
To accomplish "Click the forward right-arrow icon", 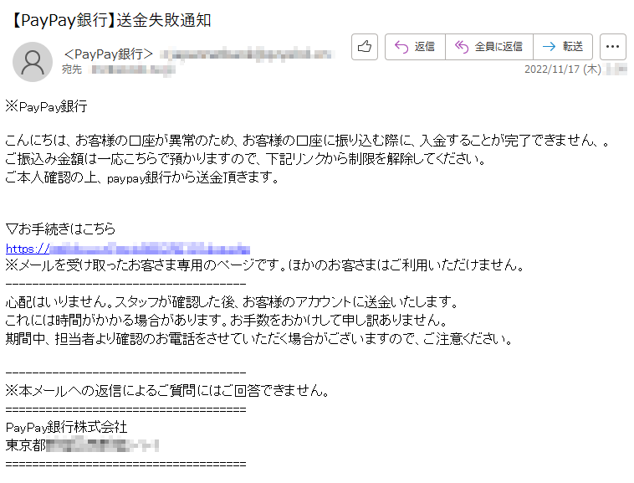I will point(549,47).
